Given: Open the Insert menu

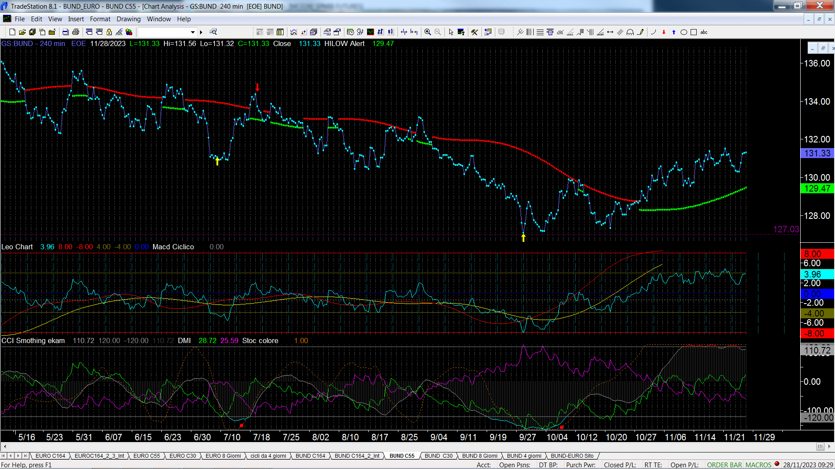Looking at the screenshot, I should point(76,19).
